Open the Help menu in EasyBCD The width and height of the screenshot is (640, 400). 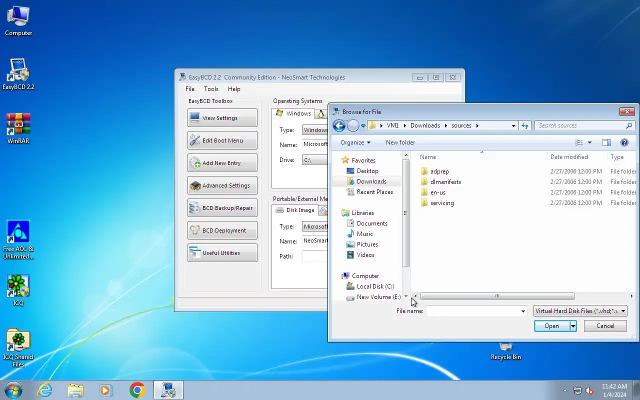[x=234, y=89]
